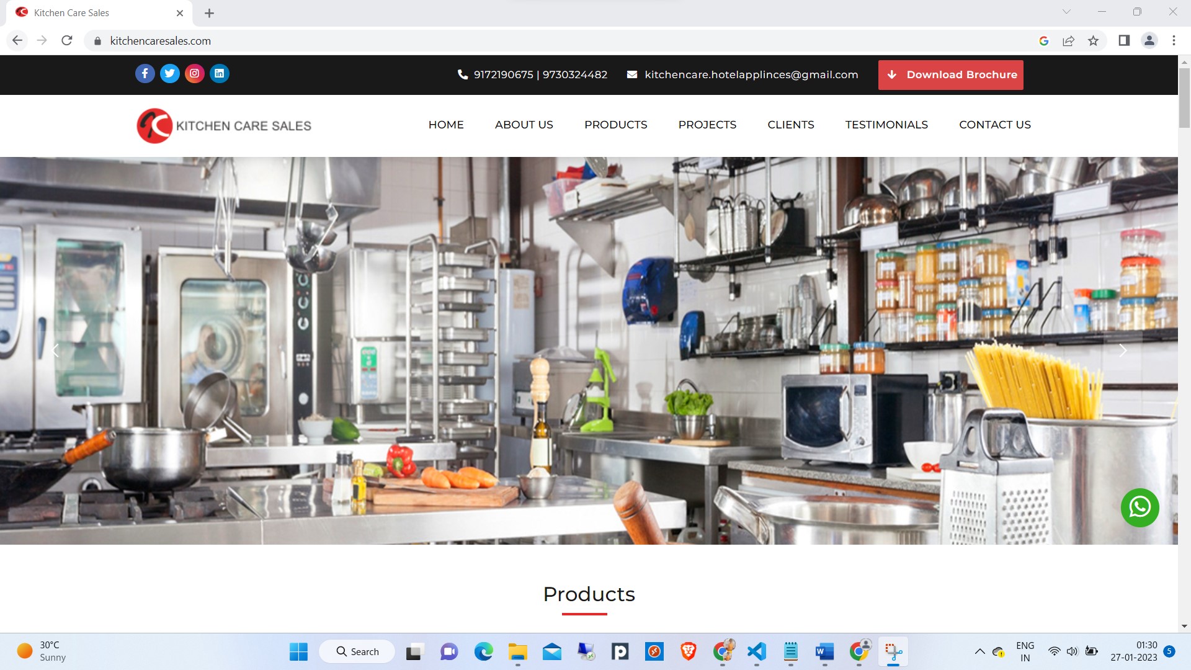Image resolution: width=1191 pixels, height=670 pixels.
Task: Open the ABOUT US menu item
Action: (x=524, y=125)
